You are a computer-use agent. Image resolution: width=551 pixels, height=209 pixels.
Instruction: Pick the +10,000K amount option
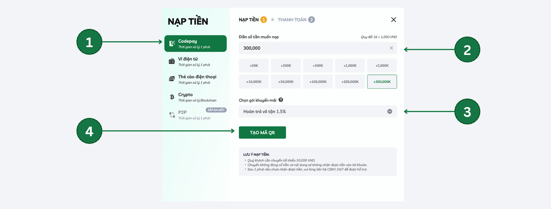click(x=254, y=82)
